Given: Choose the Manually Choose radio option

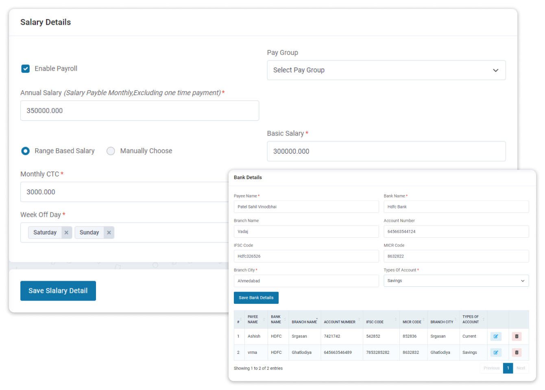Looking at the screenshot, I should pyautogui.click(x=111, y=151).
